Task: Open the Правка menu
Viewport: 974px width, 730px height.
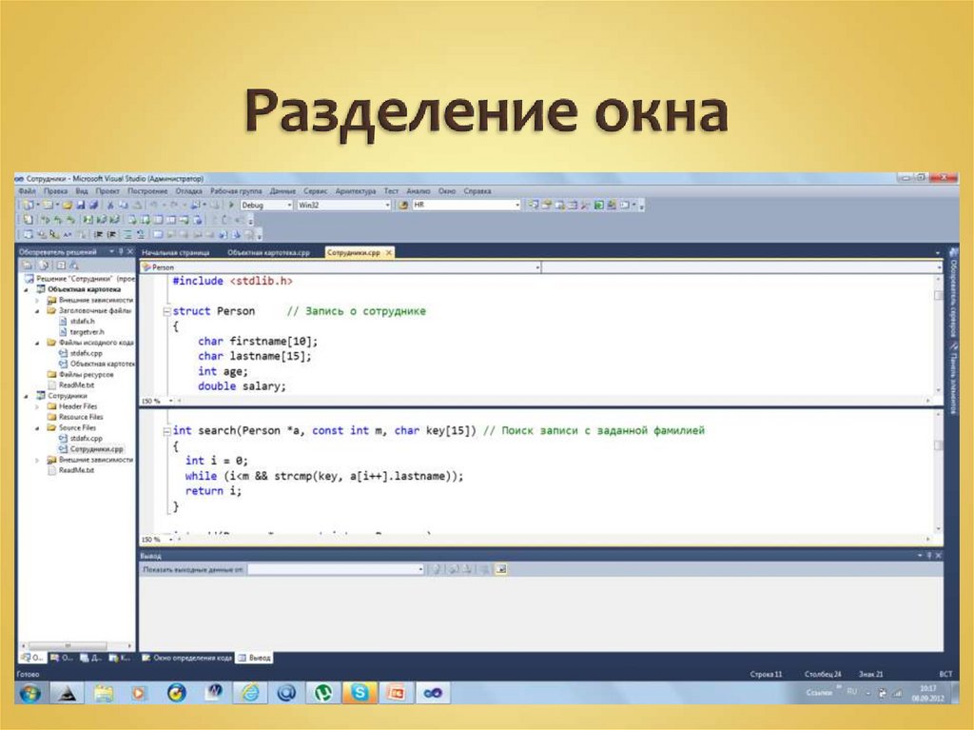Action: pyautogui.click(x=55, y=191)
